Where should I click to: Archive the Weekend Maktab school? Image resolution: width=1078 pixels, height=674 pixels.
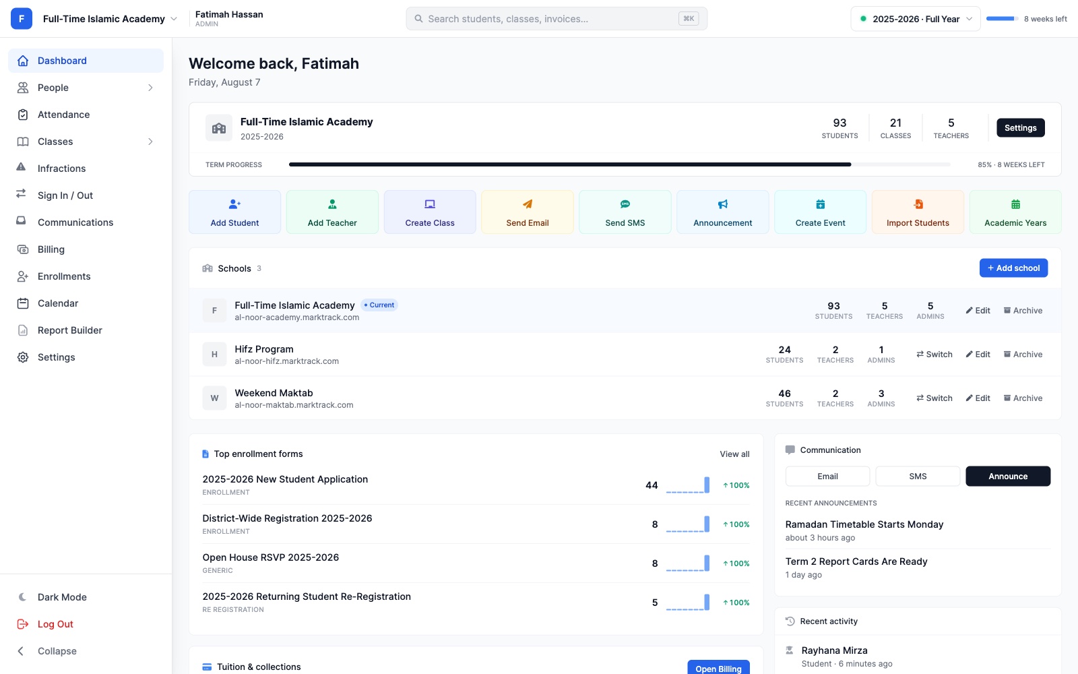(x=1023, y=398)
